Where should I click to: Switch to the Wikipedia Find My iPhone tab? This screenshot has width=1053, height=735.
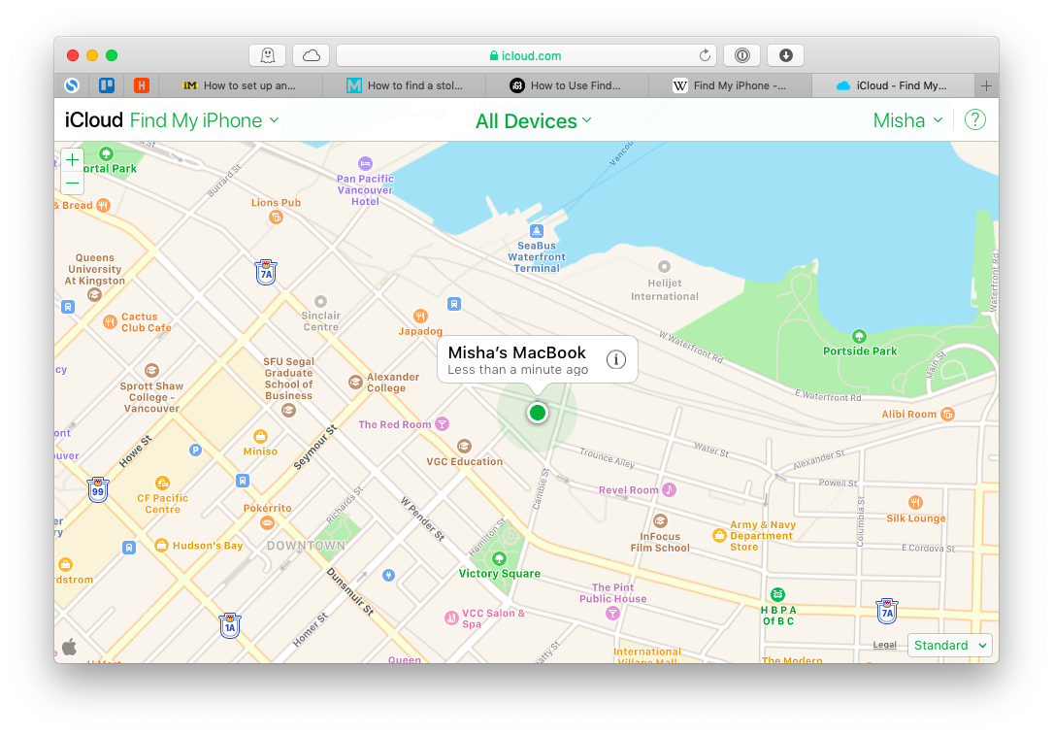tap(730, 85)
